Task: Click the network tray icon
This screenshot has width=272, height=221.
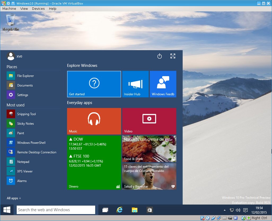Action: [x=232, y=210]
